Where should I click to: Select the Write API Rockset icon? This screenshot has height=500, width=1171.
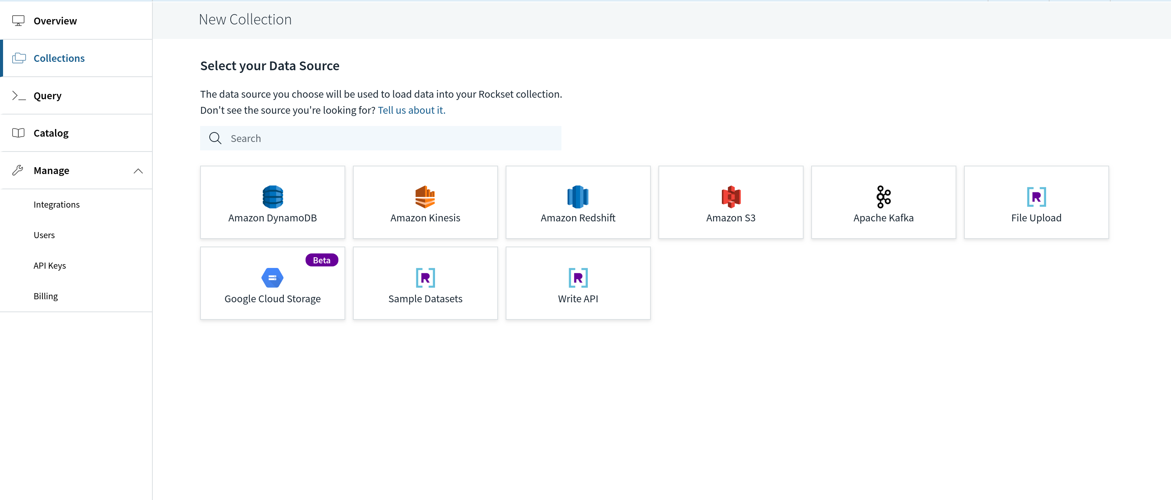[x=578, y=277]
